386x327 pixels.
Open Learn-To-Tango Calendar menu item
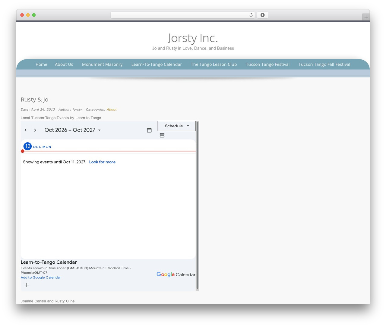click(x=157, y=64)
